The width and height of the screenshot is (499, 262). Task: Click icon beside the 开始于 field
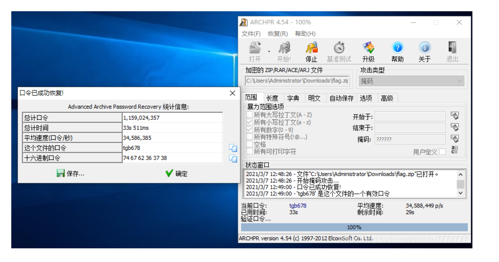point(455,116)
